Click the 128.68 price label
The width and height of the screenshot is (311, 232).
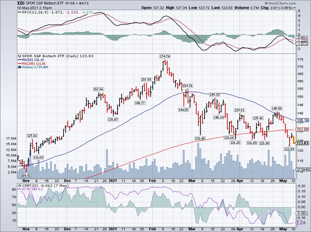click(229, 138)
